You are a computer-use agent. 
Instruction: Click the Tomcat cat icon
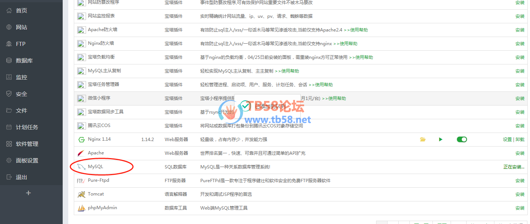point(81,194)
